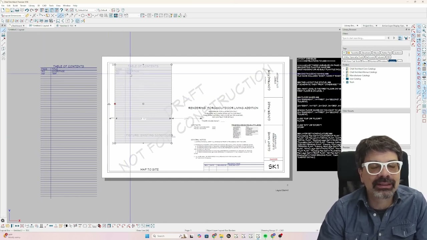Select the Draw Arc tool

click(76, 15)
